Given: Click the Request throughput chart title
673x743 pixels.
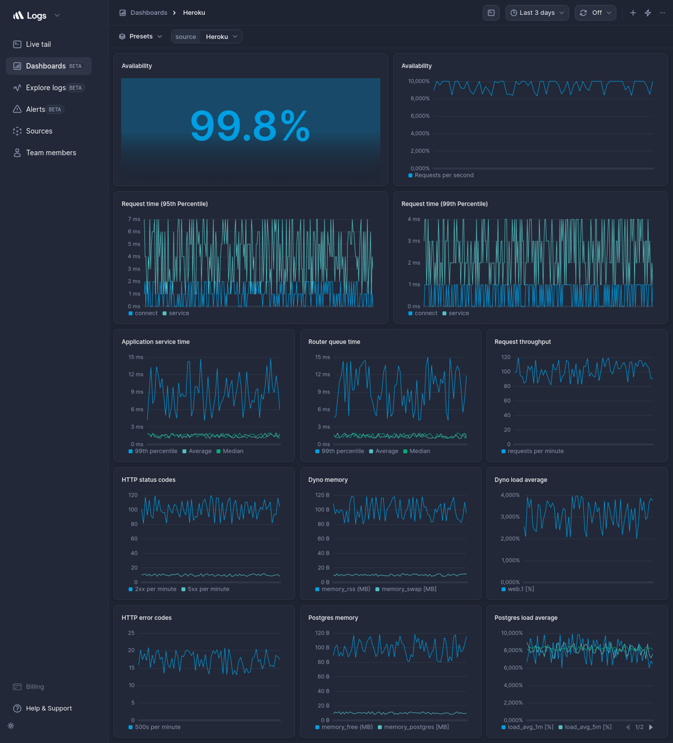Looking at the screenshot, I should coord(522,342).
